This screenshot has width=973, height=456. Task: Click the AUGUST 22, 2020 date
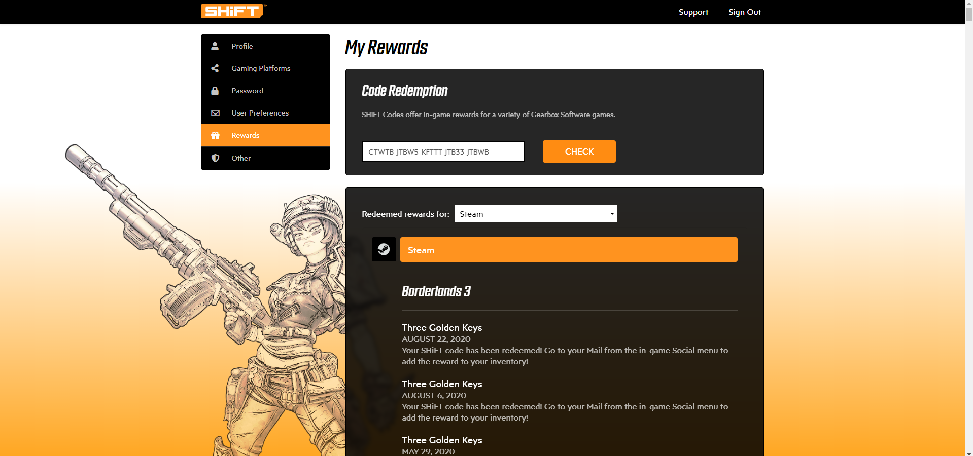click(x=436, y=339)
